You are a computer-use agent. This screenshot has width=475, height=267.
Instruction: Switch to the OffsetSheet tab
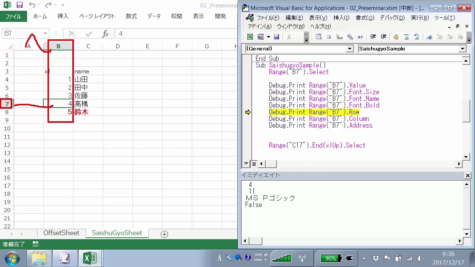click(61, 233)
